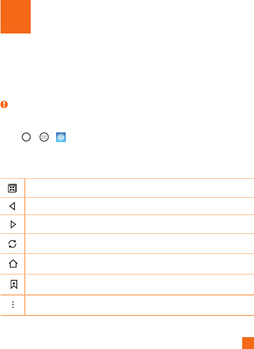Open the house-shaped home page icon
The width and height of the screenshot is (254, 349).
pos(13,264)
